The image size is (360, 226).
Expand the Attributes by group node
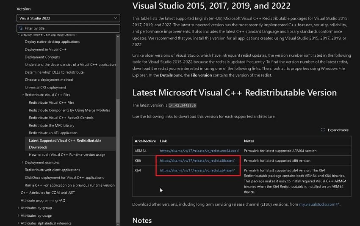pos(18,208)
